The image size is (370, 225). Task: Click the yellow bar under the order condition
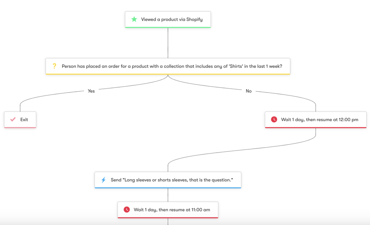pyautogui.click(x=168, y=74)
